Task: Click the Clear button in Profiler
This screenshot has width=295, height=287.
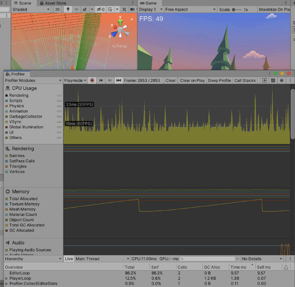Action: (x=171, y=81)
